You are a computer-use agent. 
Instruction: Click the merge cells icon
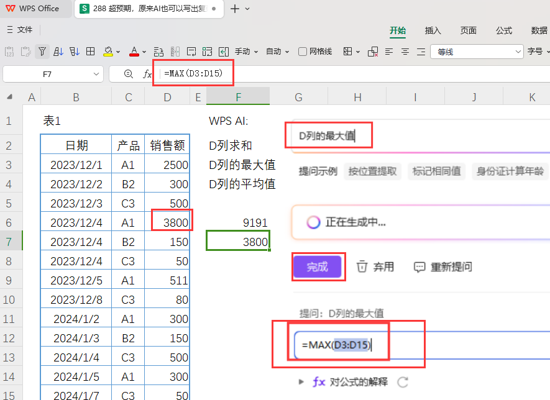(208, 52)
